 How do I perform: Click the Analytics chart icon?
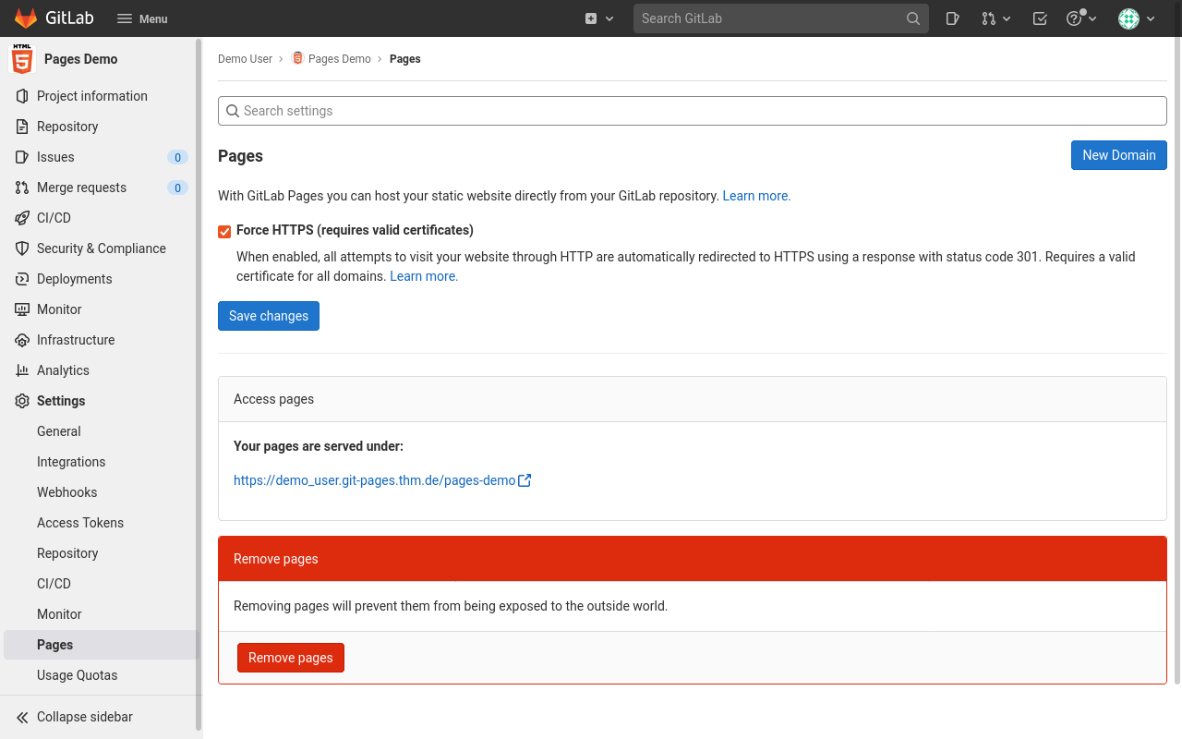pyautogui.click(x=22, y=370)
